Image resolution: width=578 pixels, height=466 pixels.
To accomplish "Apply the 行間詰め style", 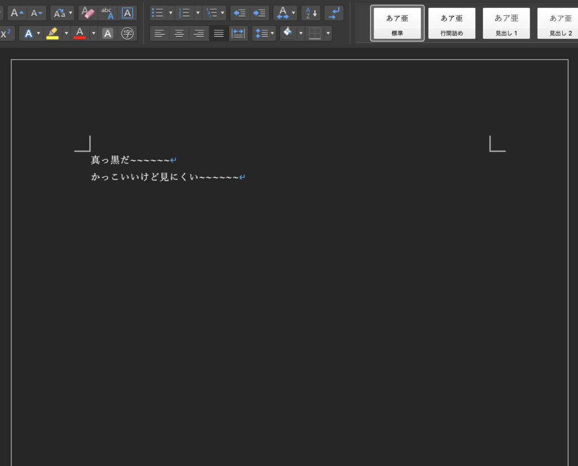I will [x=452, y=23].
